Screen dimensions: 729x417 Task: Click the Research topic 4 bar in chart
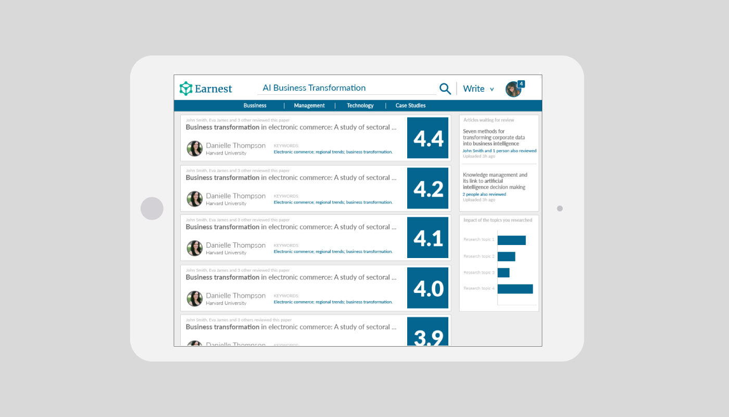[515, 289]
